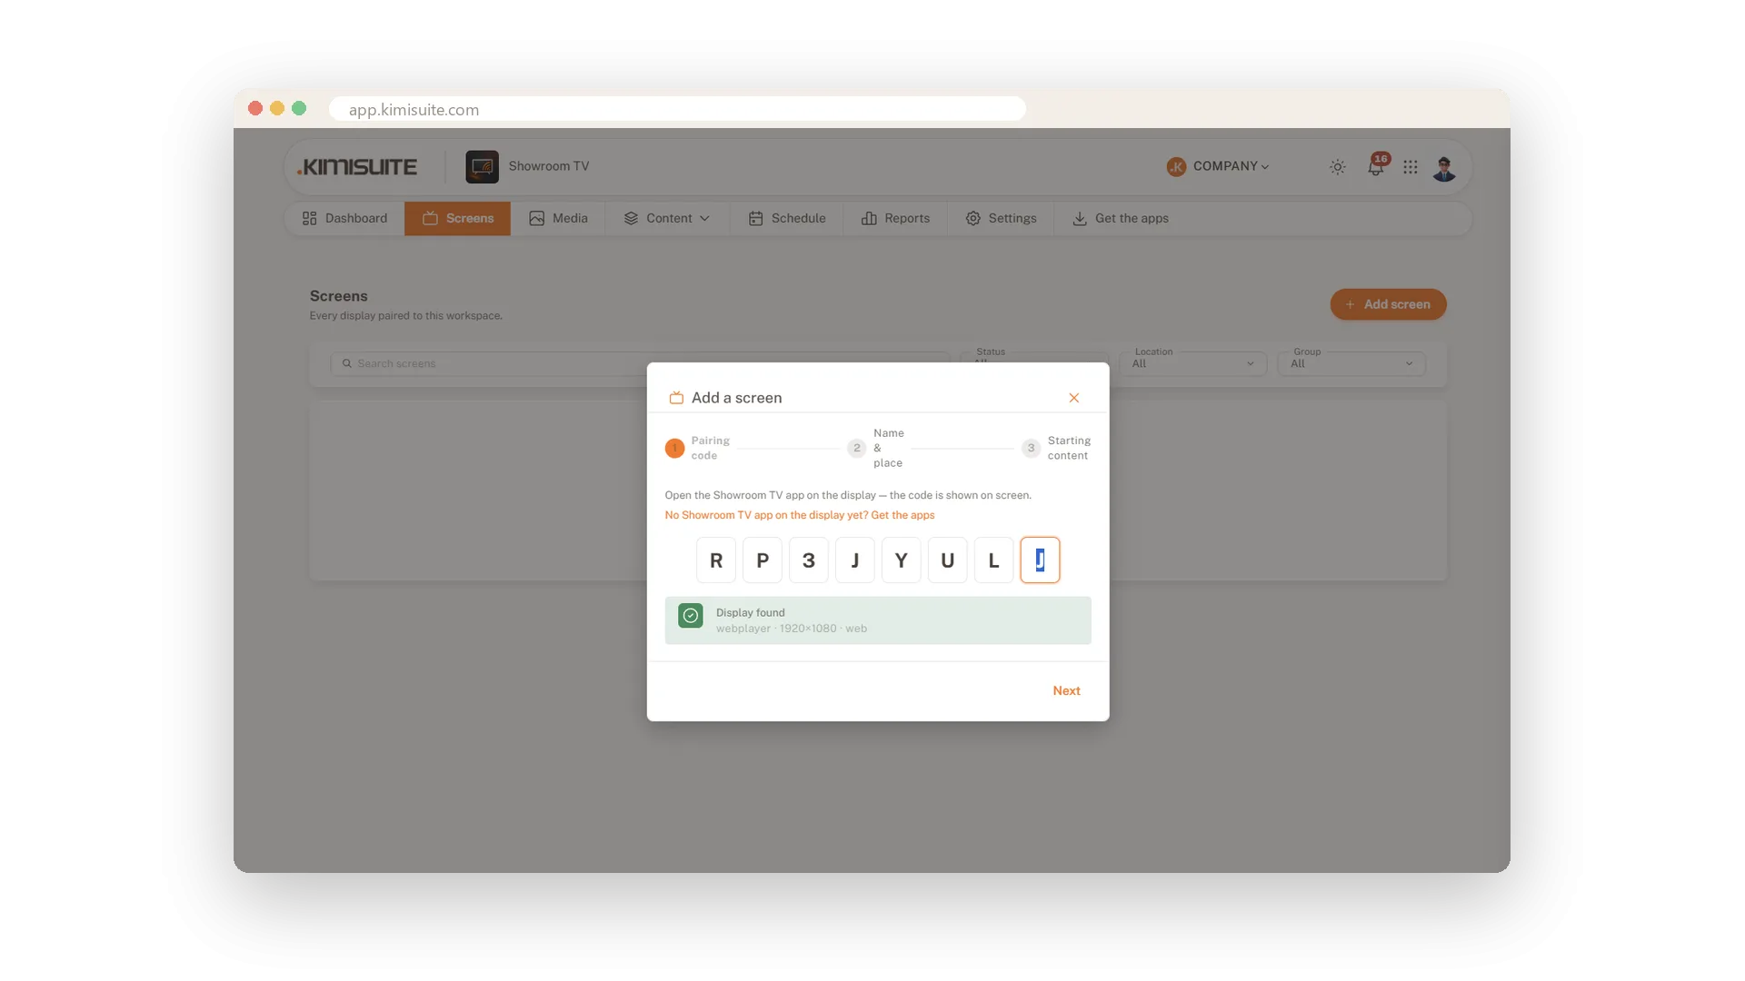This screenshot has width=1745, height=981.
Task: Click the Add screen button
Action: click(x=1388, y=304)
